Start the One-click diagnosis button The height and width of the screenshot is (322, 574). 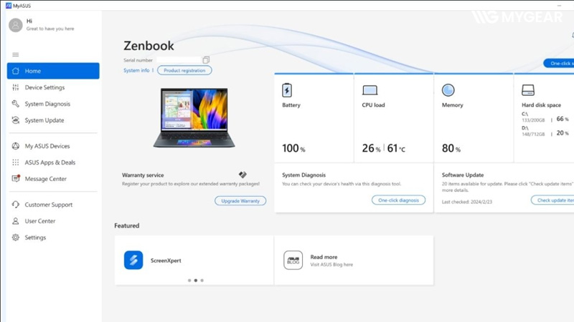[x=398, y=200]
